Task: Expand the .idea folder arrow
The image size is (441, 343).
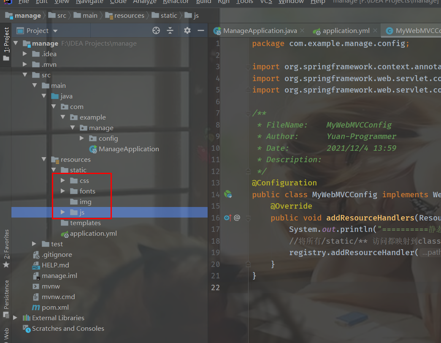Action: [25, 54]
